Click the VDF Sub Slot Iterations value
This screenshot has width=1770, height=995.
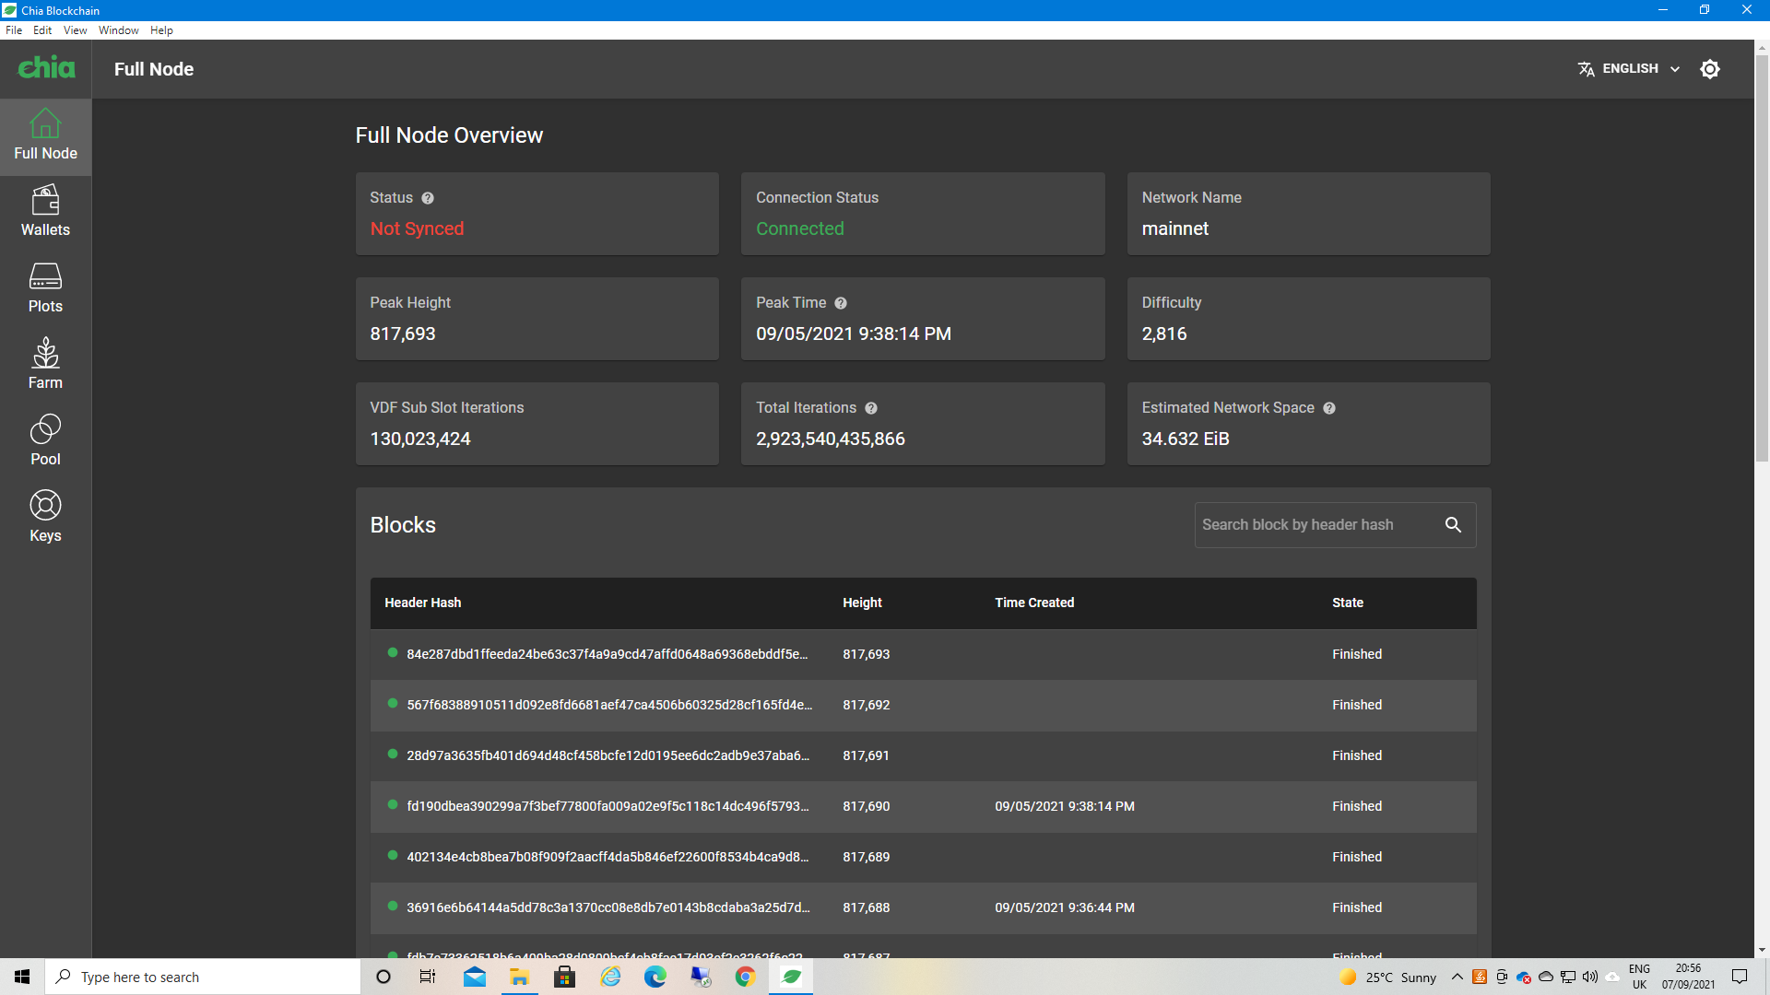[420, 439]
